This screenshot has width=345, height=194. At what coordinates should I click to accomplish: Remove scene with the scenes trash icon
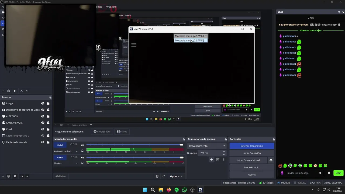[x=9, y=91]
